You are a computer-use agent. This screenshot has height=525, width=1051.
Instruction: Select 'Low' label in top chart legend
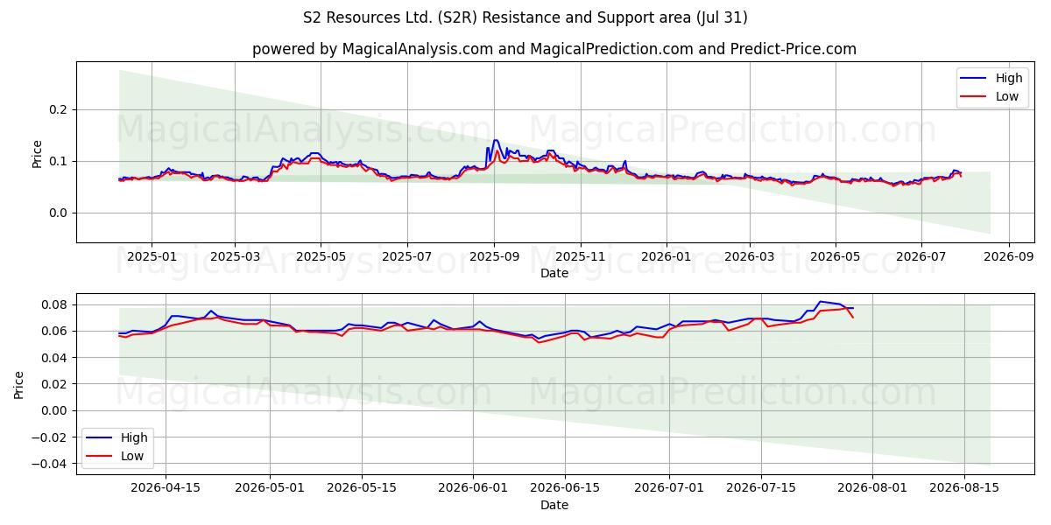pos(1007,96)
